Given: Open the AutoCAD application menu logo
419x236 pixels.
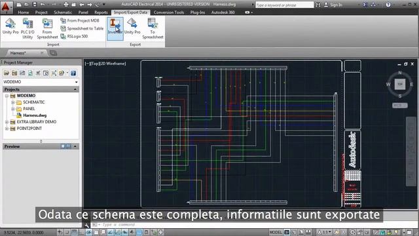Looking at the screenshot, I should pos(6,7).
